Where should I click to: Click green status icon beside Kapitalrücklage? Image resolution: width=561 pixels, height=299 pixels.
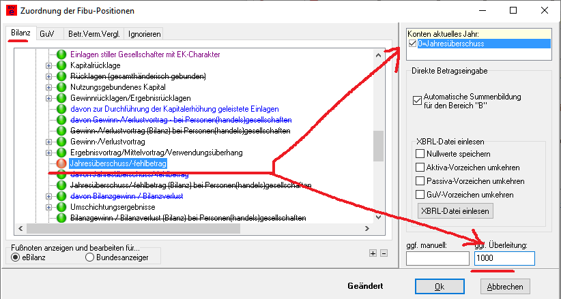click(61, 65)
